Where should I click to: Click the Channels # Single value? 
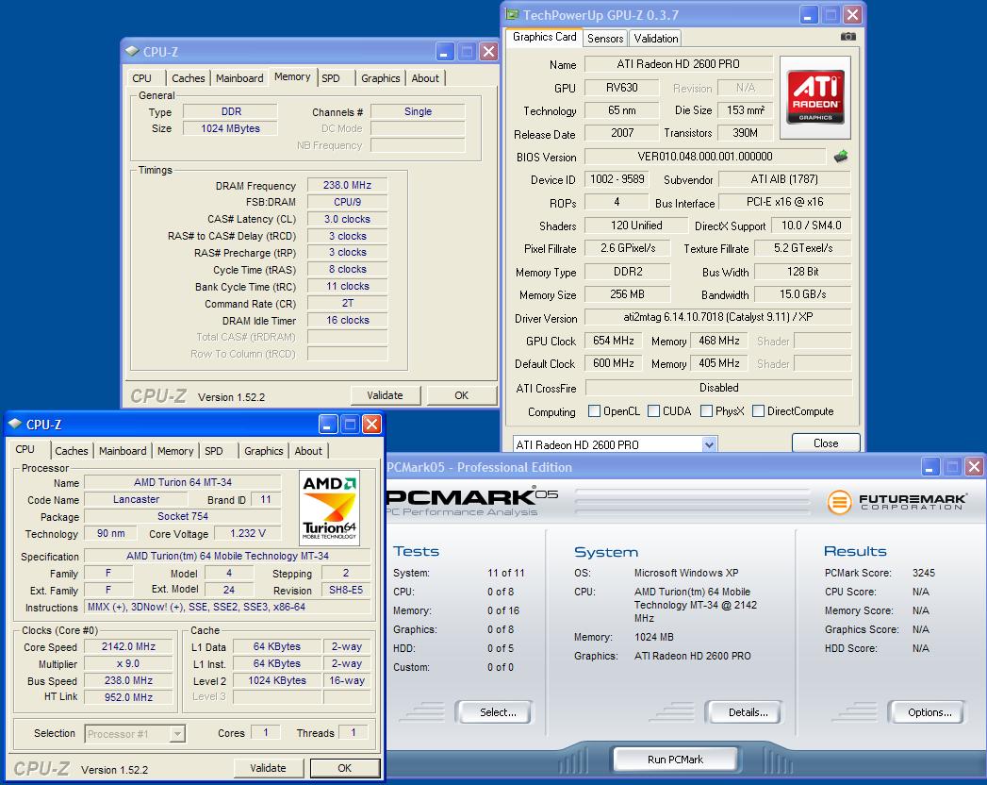click(x=418, y=111)
